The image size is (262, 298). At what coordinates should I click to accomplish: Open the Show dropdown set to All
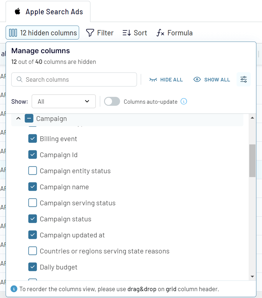point(64,101)
